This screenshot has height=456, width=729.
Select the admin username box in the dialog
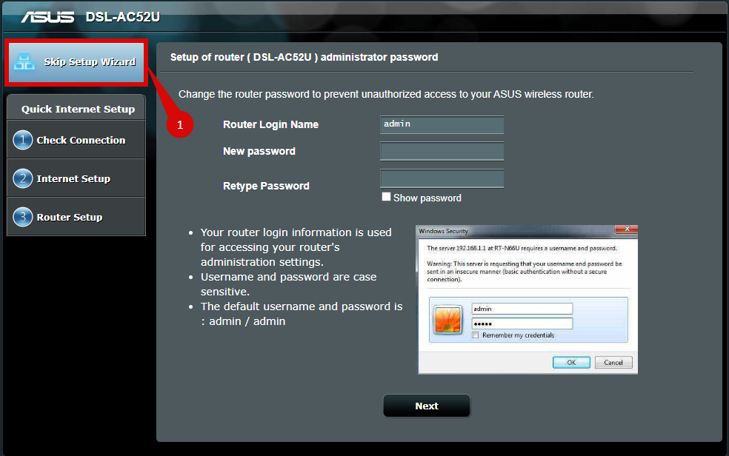522,309
